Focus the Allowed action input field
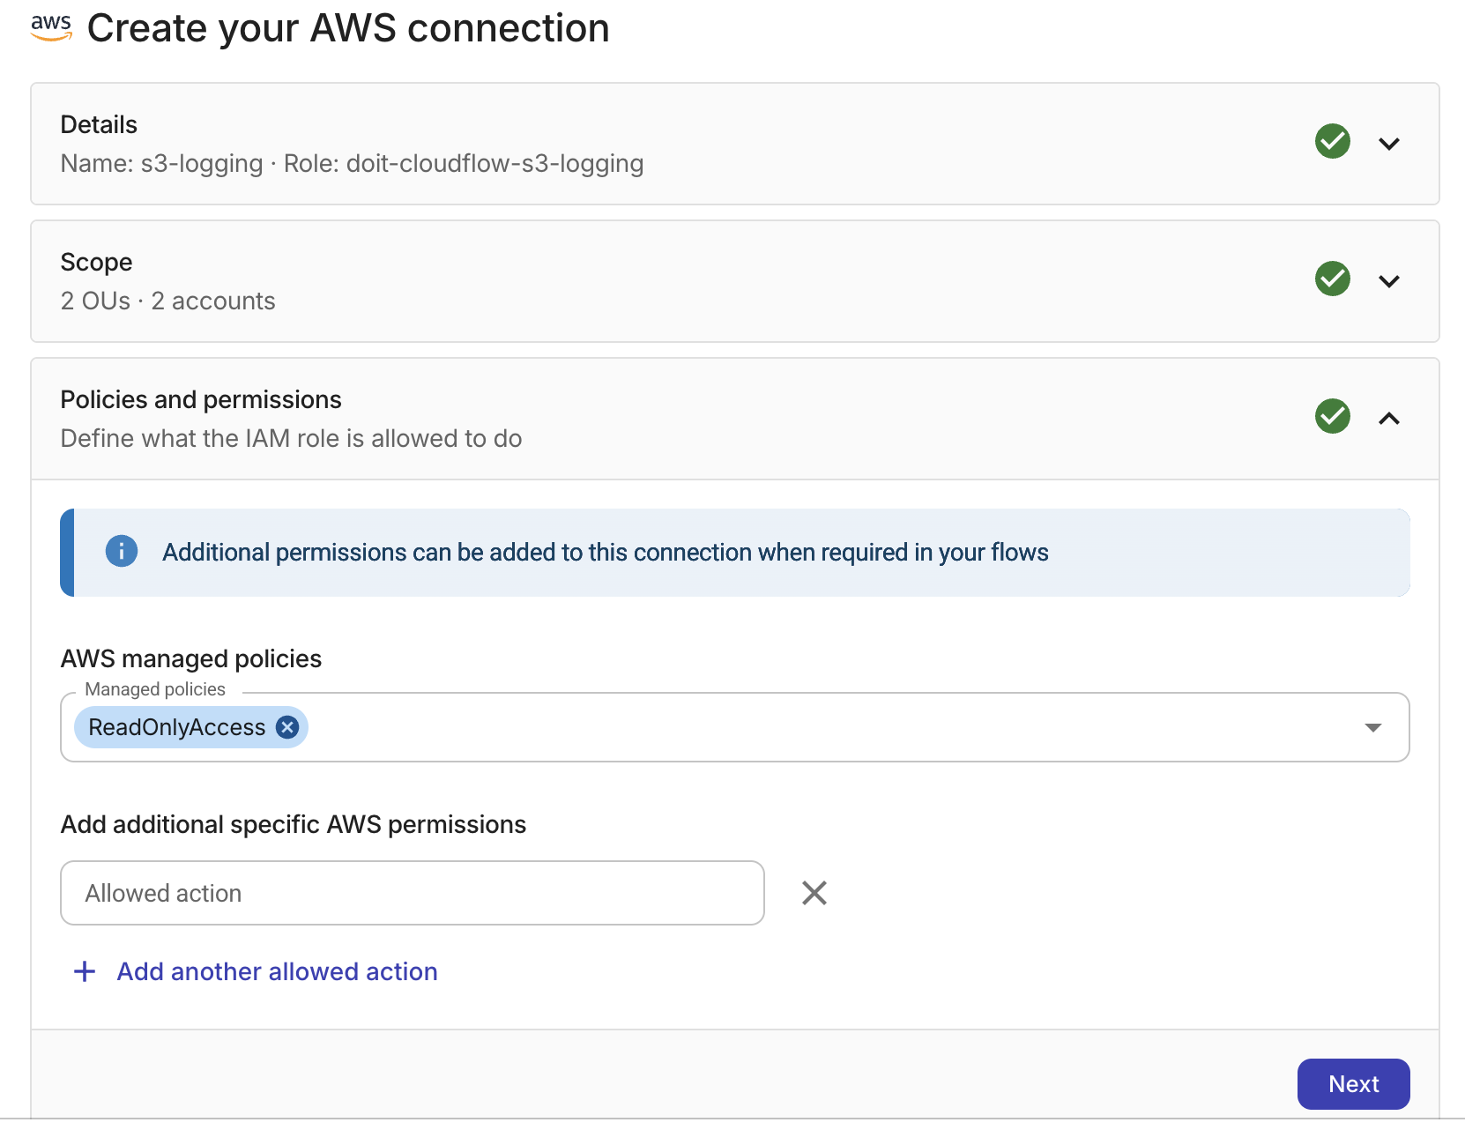 click(x=413, y=893)
